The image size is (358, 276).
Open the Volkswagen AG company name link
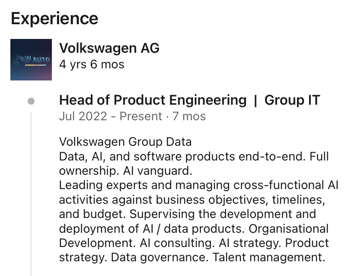click(109, 48)
